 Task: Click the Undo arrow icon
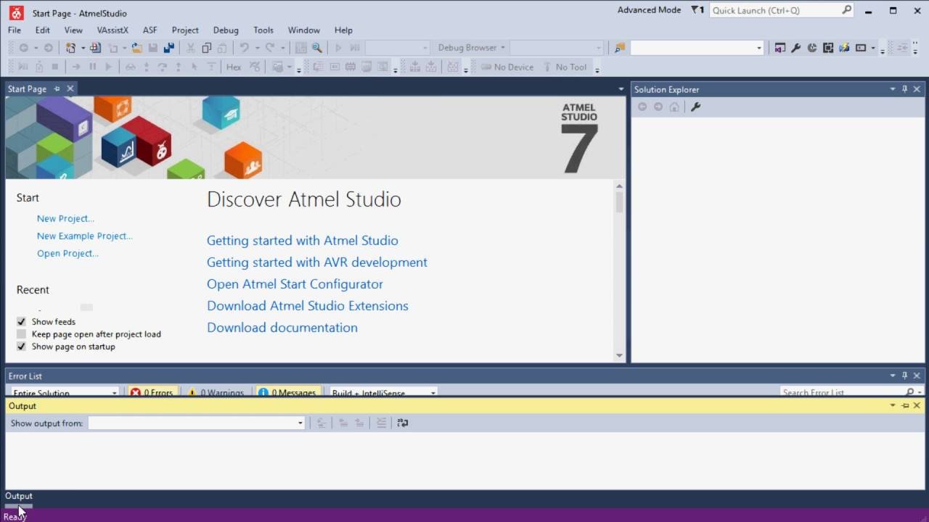coord(245,48)
